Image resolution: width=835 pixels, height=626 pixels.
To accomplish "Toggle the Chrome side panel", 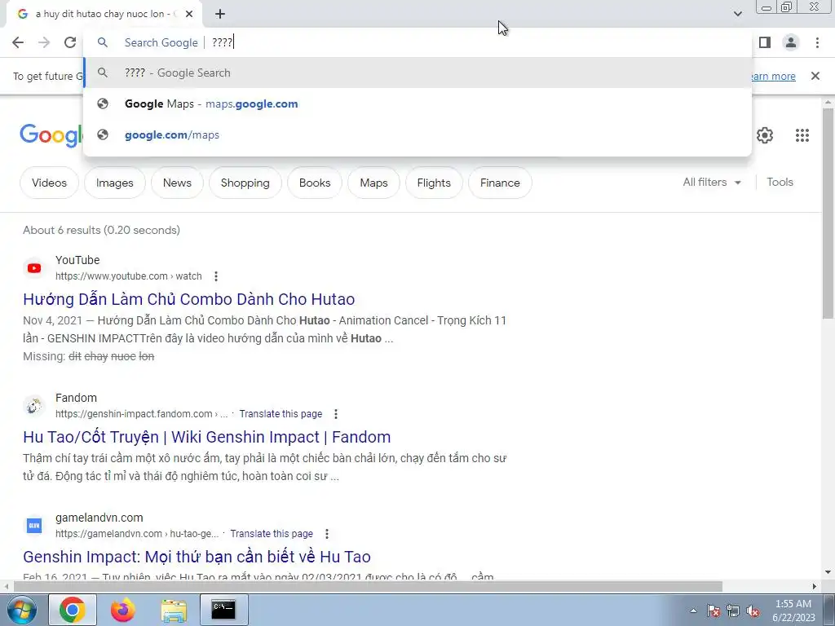I will (765, 42).
